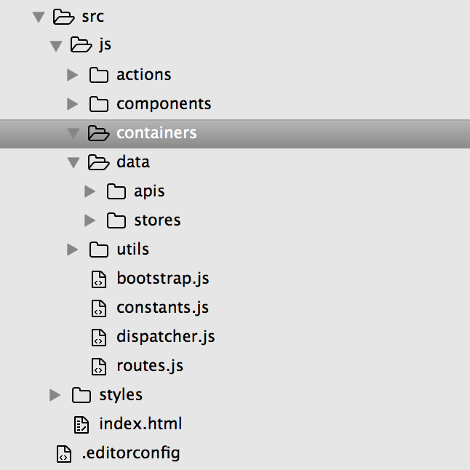Expand the components folder triangle
The height and width of the screenshot is (470, 470).
(x=72, y=104)
